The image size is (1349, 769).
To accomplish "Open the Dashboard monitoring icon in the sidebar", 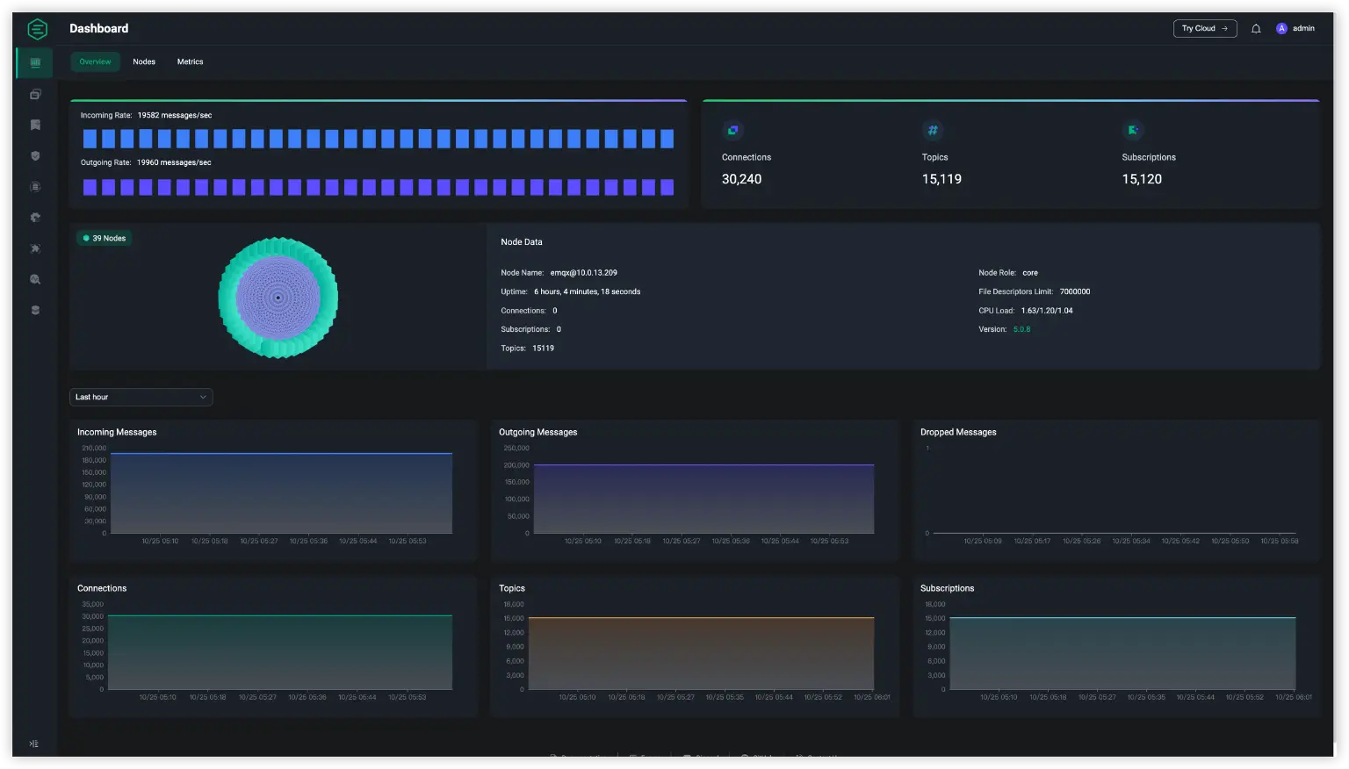I will tap(34, 61).
